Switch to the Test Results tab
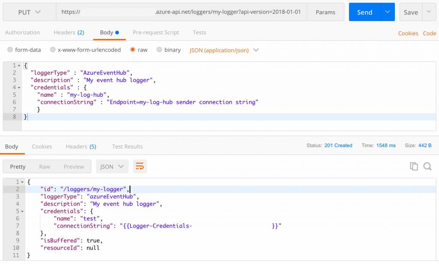 click(x=127, y=146)
